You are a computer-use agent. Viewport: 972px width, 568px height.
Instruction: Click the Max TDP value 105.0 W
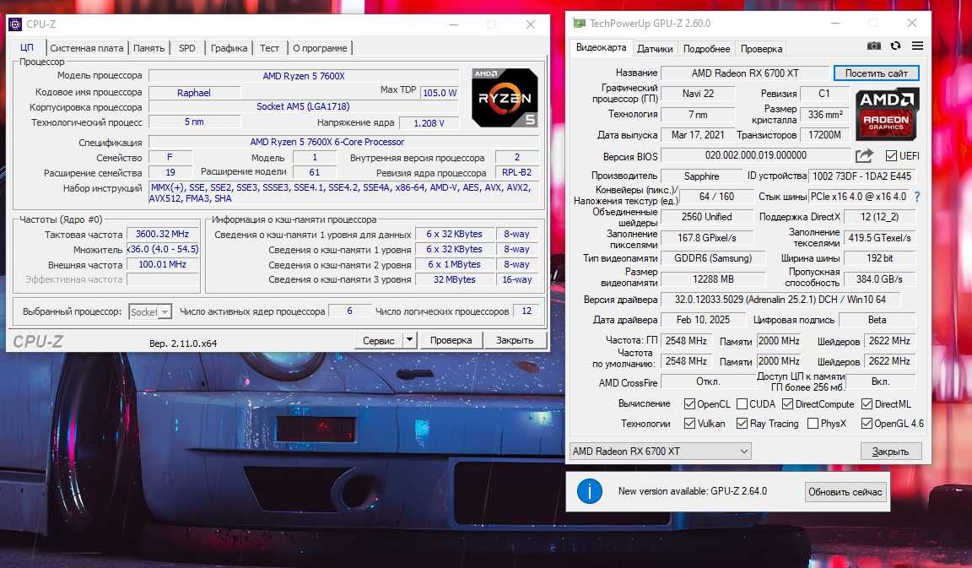(440, 92)
